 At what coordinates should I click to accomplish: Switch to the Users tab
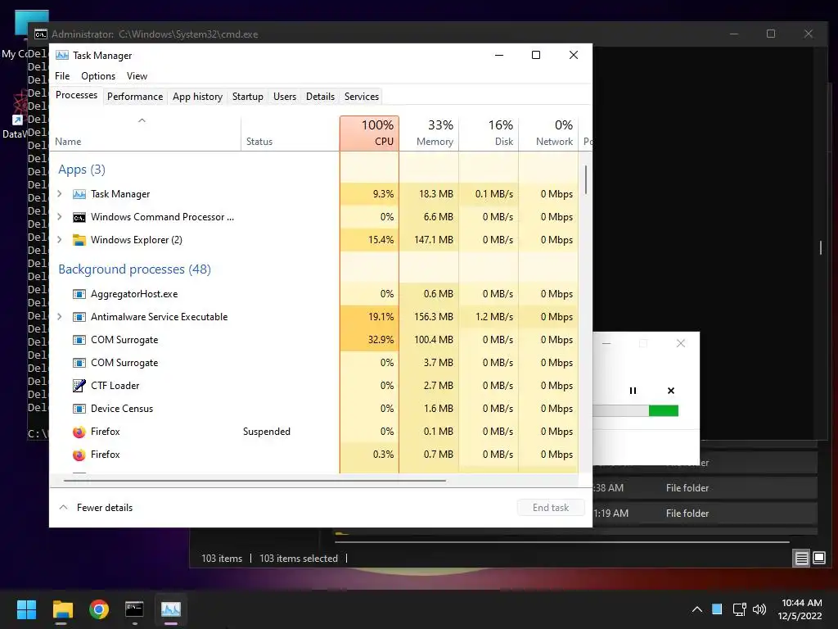(284, 97)
